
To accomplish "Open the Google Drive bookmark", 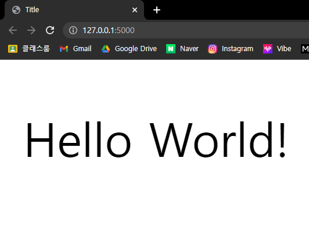I will (129, 49).
